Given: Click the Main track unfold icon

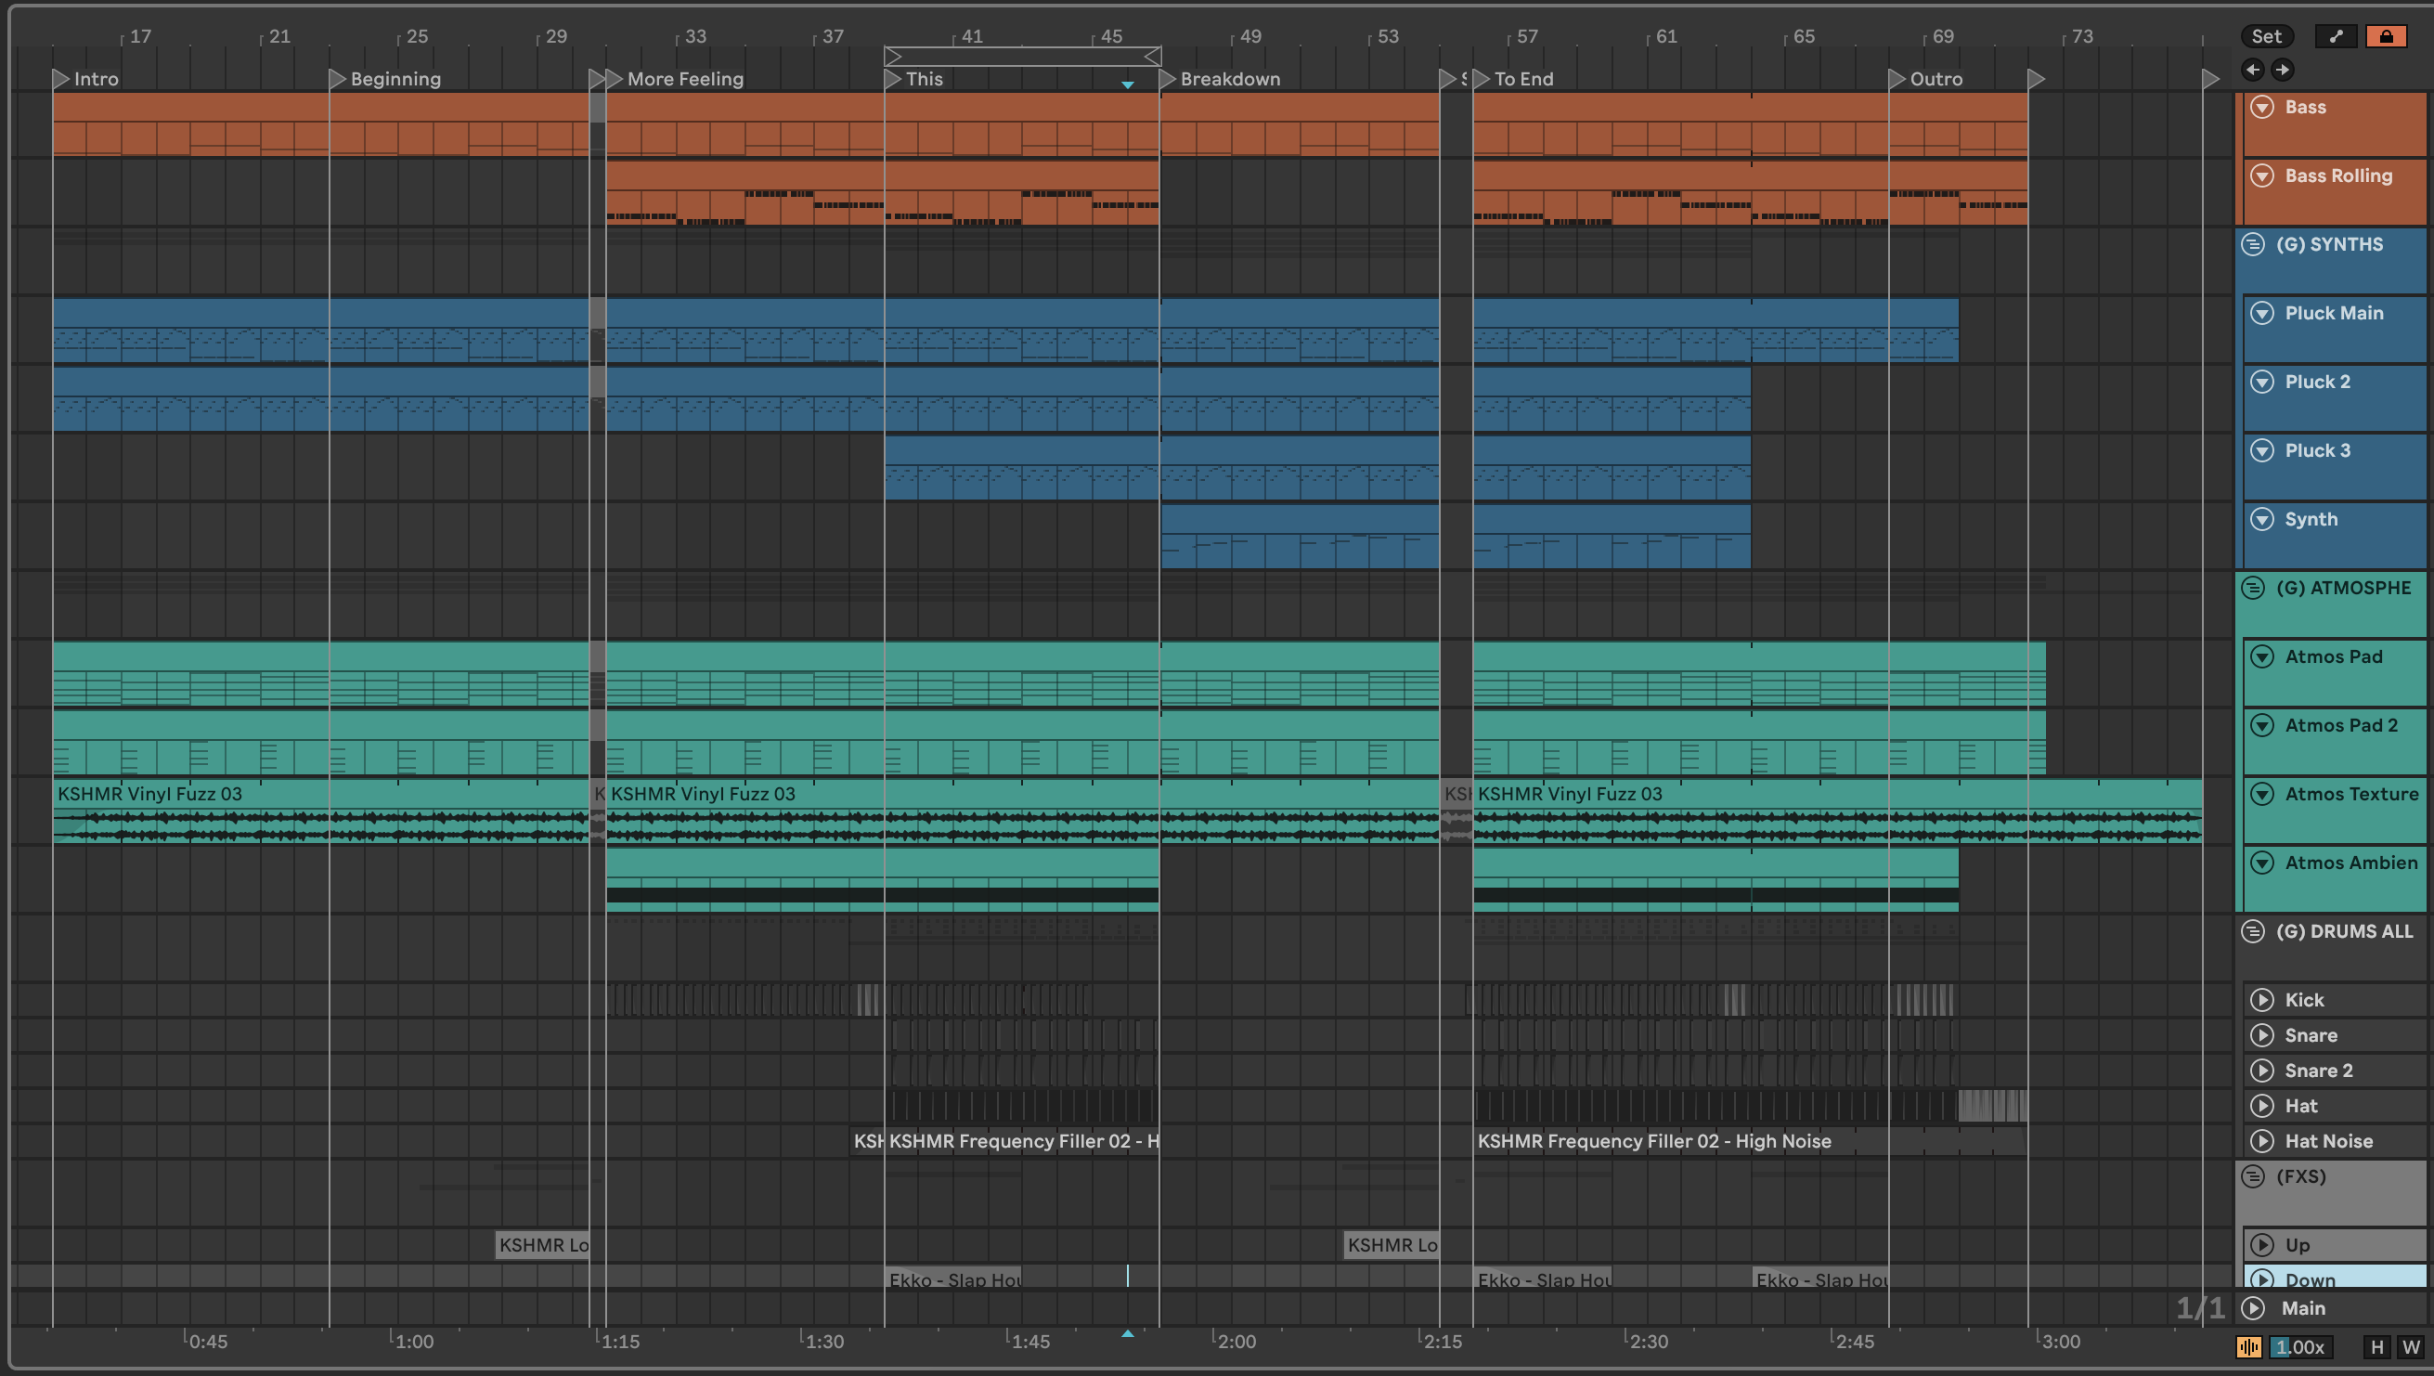Looking at the screenshot, I should click(2254, 1308).
